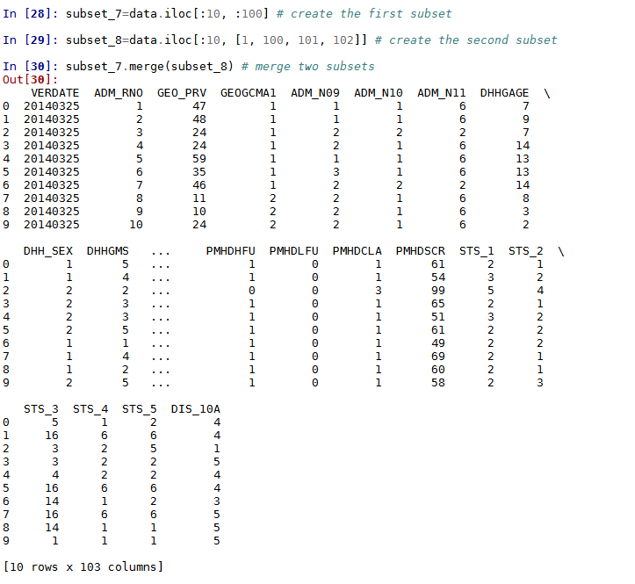Select the DHH_SEX column header

pos(48,251)
